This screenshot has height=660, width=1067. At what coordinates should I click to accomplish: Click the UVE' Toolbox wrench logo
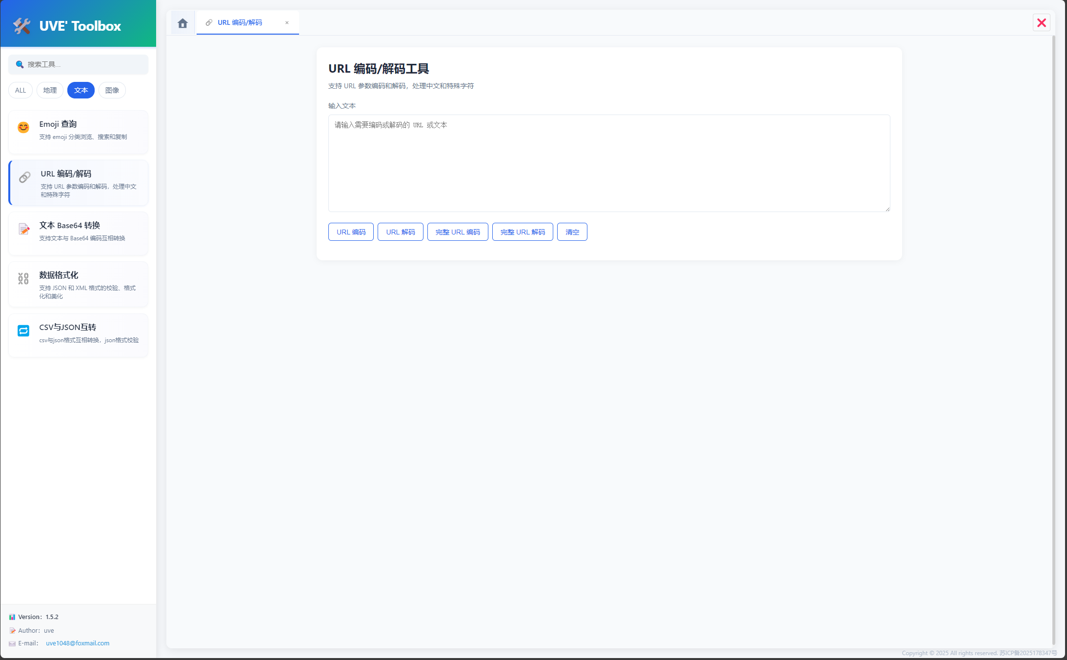click(20, 26)
